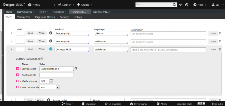Click the Create plus icon
This screenshot has width=225, height=106.
click(x=78, y=5)
